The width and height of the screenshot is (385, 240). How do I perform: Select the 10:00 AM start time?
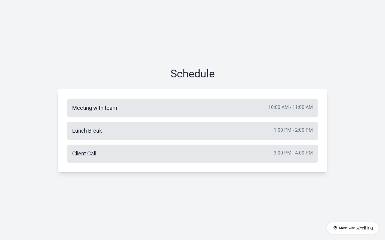click(278, 107)
